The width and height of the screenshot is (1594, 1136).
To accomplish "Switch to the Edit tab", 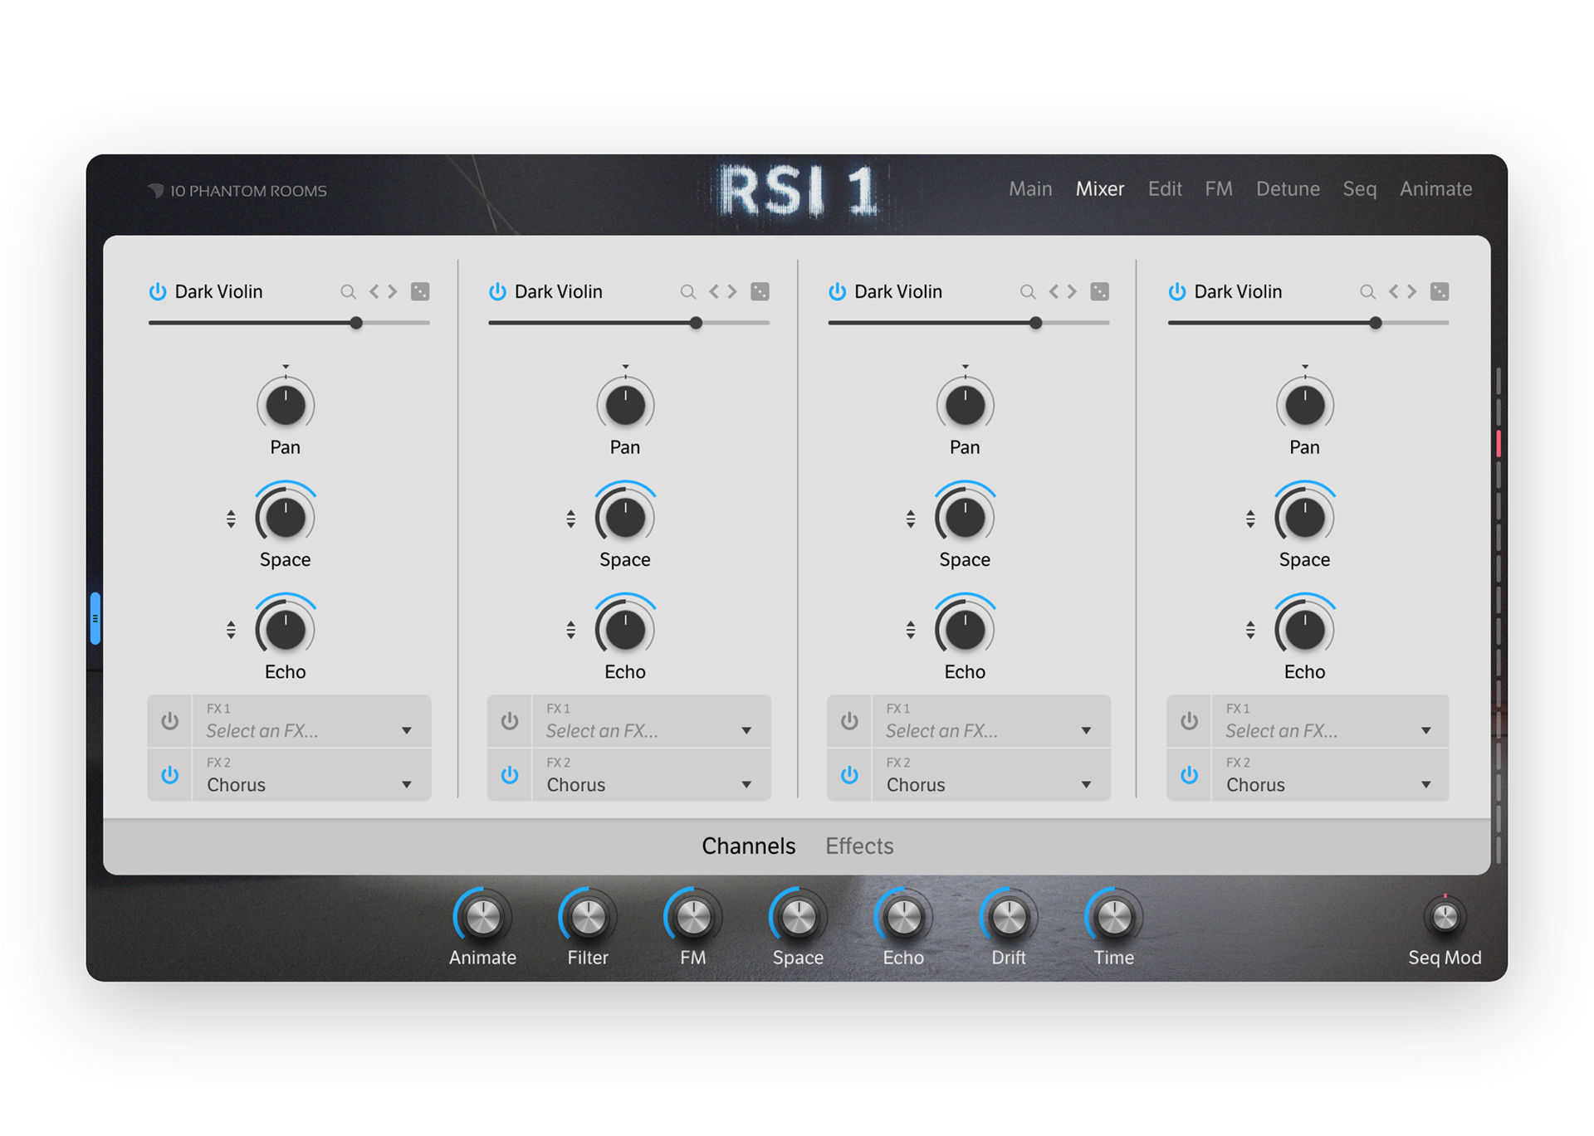I will point(1165,189).
